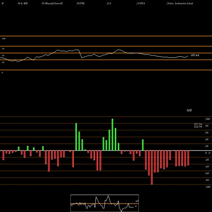Click the ') SATIA' ticker symbol text
This screenshot has height=212, width=212.
coord(140,3)
